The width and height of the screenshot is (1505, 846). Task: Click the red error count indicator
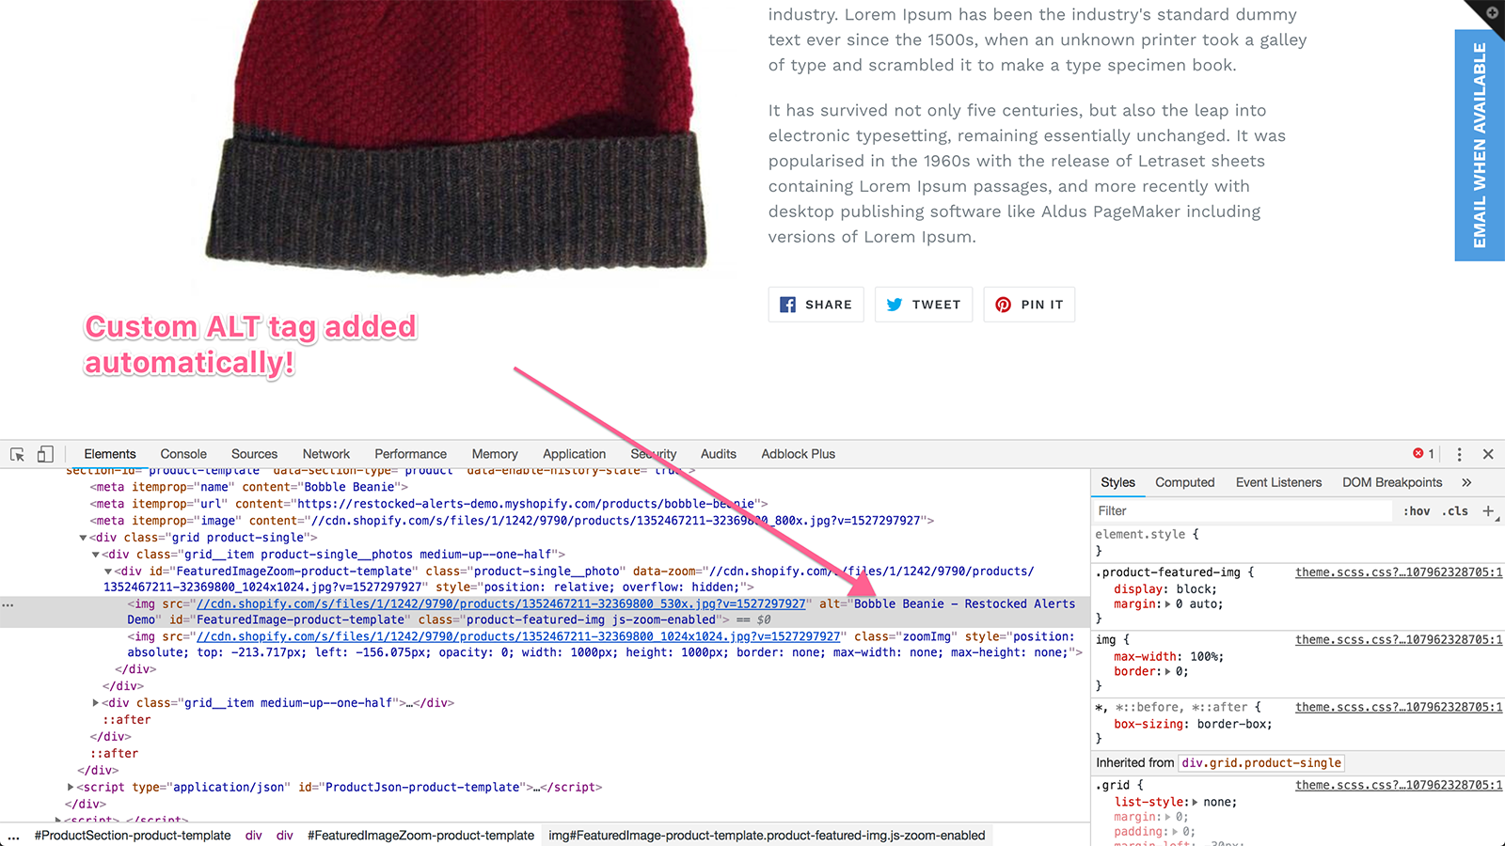click(1423, 453)
